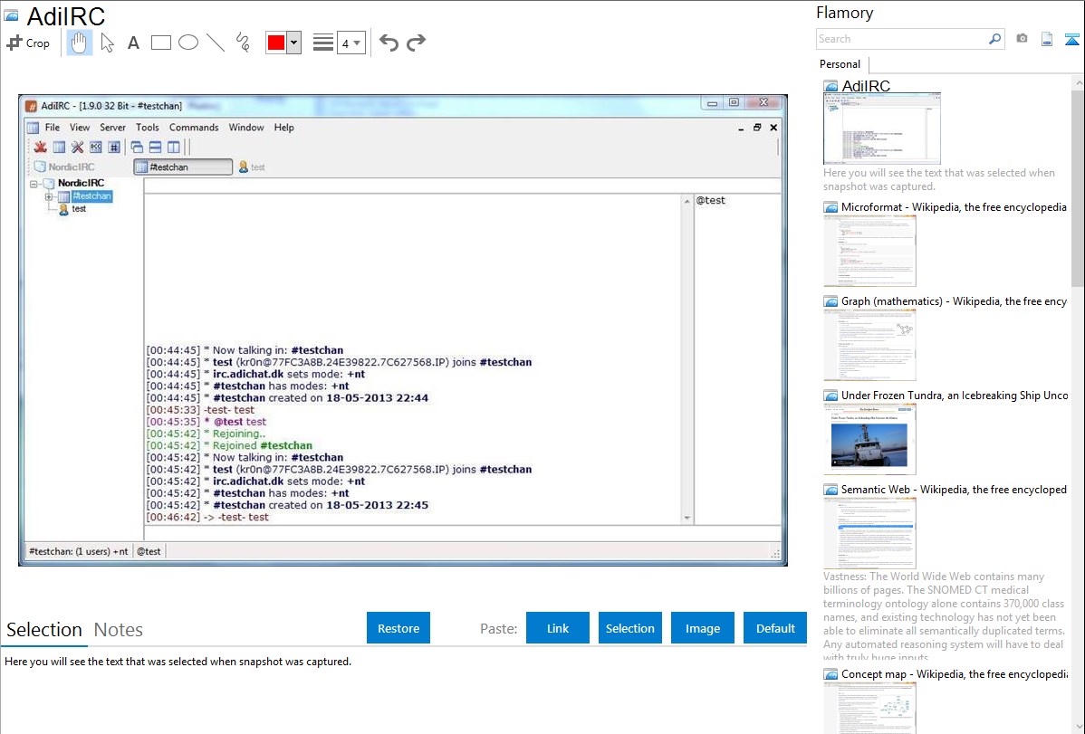Select the test user in the AdiIRC tree
This screenshot has height=734, width=1085.
click(x=79, y=209)
